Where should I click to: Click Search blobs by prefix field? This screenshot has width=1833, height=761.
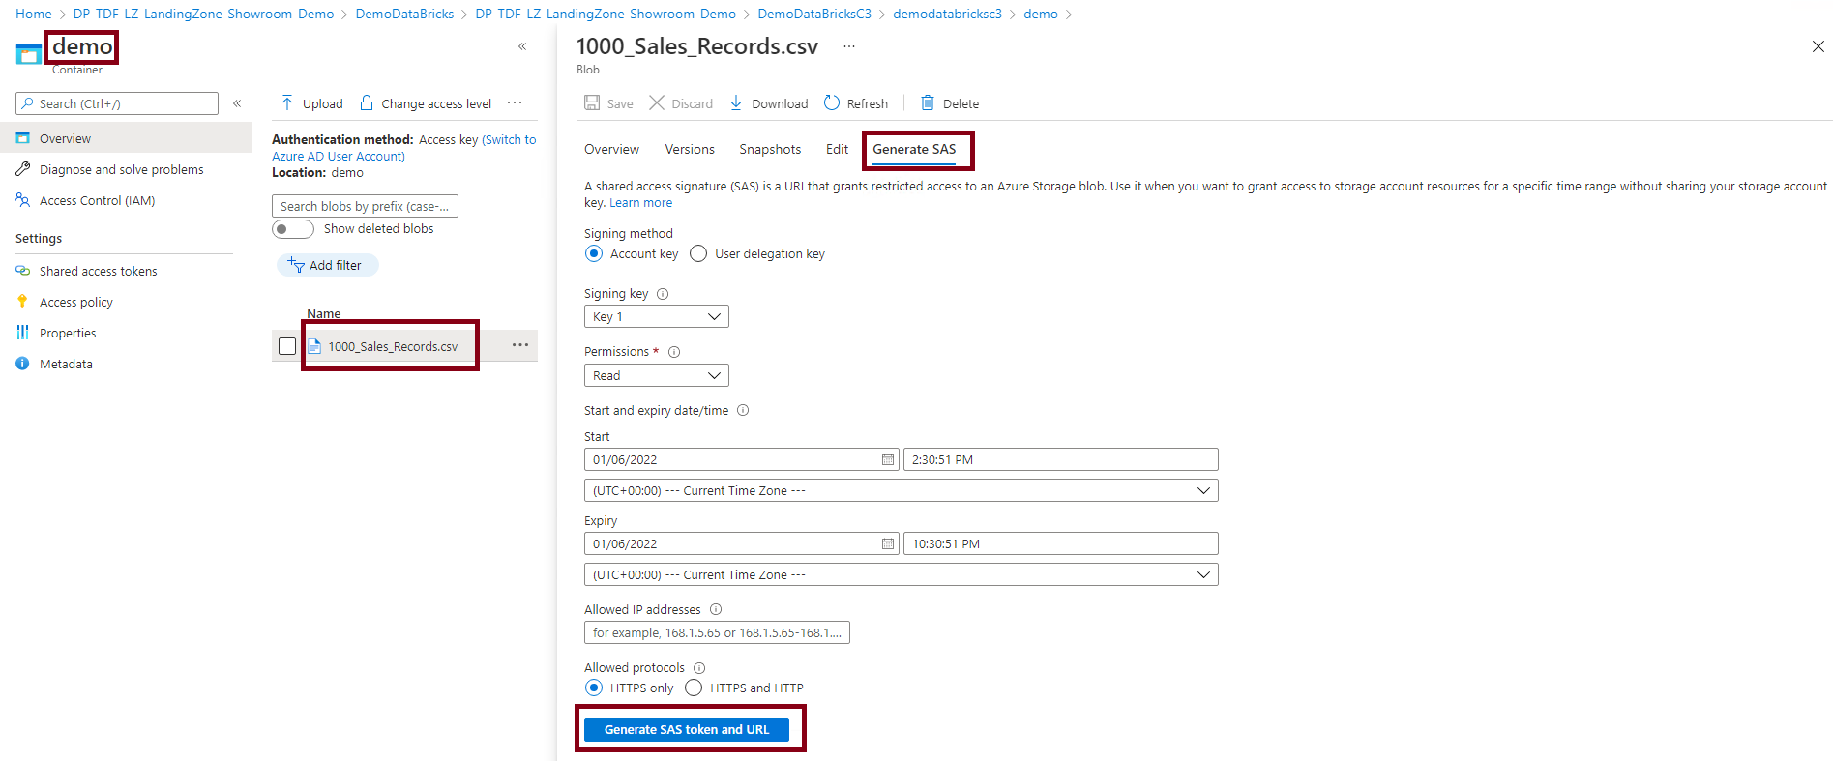365,206
